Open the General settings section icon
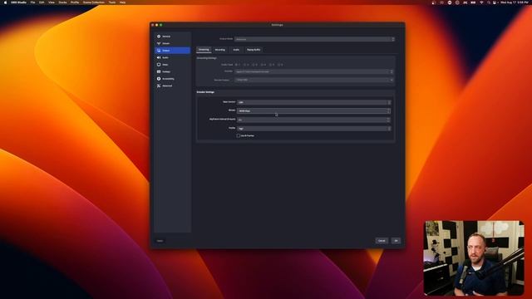 (159, 37)
